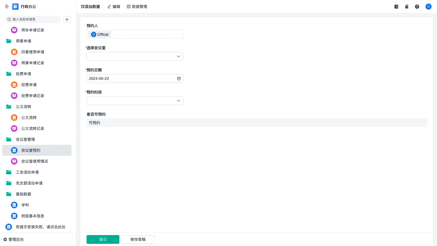Click 若提示安装失败，请点击此处 link
Viewport: 437px width, 246px height.
click(x=37, y=227)
